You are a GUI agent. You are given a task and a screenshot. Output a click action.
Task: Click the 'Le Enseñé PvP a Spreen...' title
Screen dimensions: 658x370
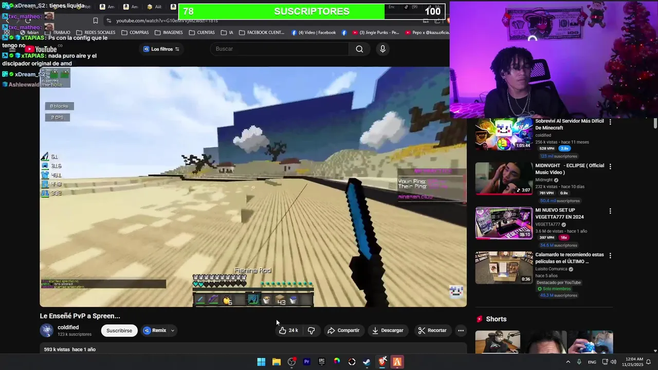click(x=80, y=316)
